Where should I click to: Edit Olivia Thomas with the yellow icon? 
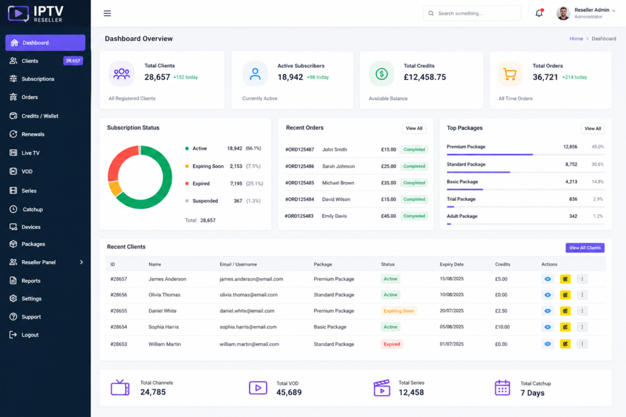(x=565, y=295)
